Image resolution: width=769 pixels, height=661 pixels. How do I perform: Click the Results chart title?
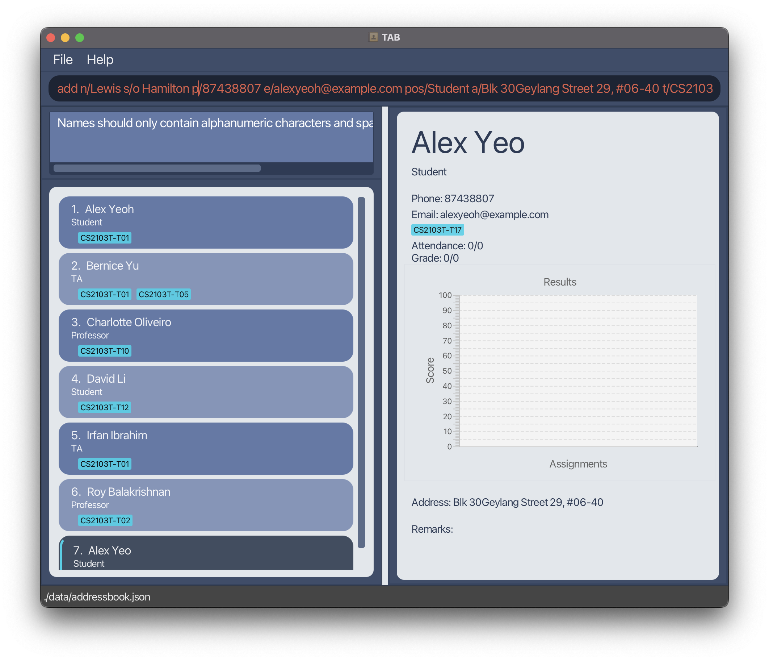[560, 282]
